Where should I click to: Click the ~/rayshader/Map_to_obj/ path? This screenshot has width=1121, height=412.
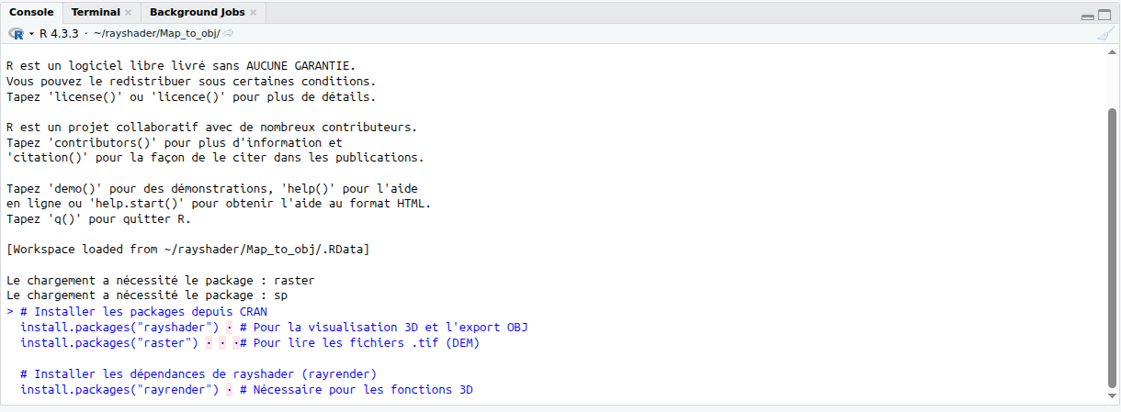pyautogui.click(x=156, y=33)
